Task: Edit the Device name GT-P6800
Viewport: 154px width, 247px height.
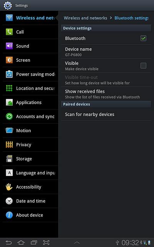Action: coord(106,52)
